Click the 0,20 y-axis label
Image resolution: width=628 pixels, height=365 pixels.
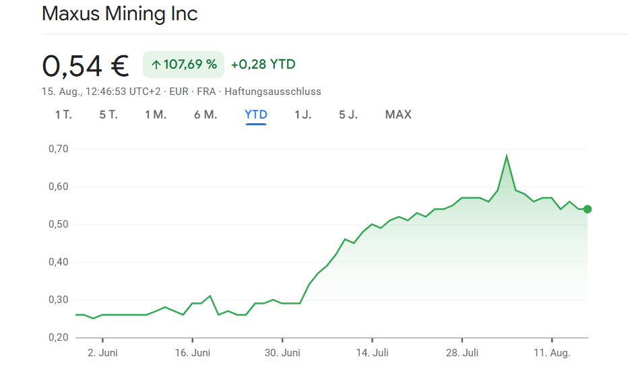[x=59, y=337]
